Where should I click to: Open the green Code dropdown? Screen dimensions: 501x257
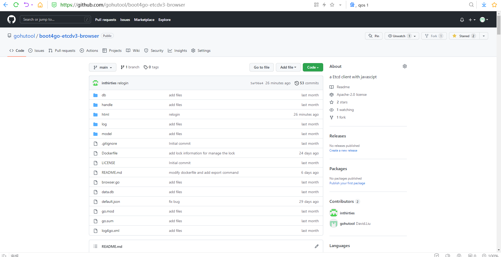pos(313,67)
